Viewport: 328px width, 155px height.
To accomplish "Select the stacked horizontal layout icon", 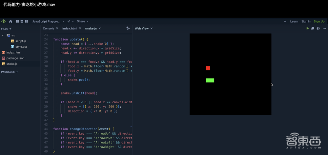I will (22, 21).
